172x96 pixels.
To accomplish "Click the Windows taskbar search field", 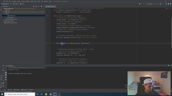I will pyautogui.click(x=20, y=94).
